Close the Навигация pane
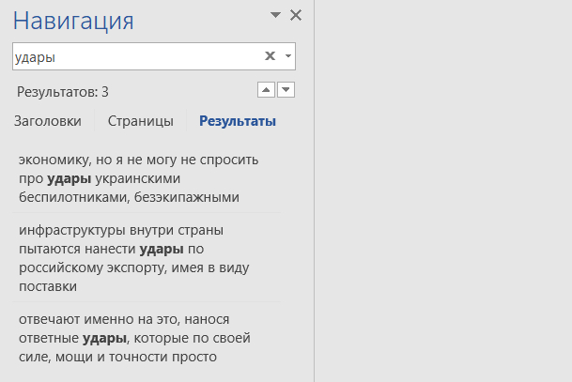The image size is (572, 382). coord(296,15)
